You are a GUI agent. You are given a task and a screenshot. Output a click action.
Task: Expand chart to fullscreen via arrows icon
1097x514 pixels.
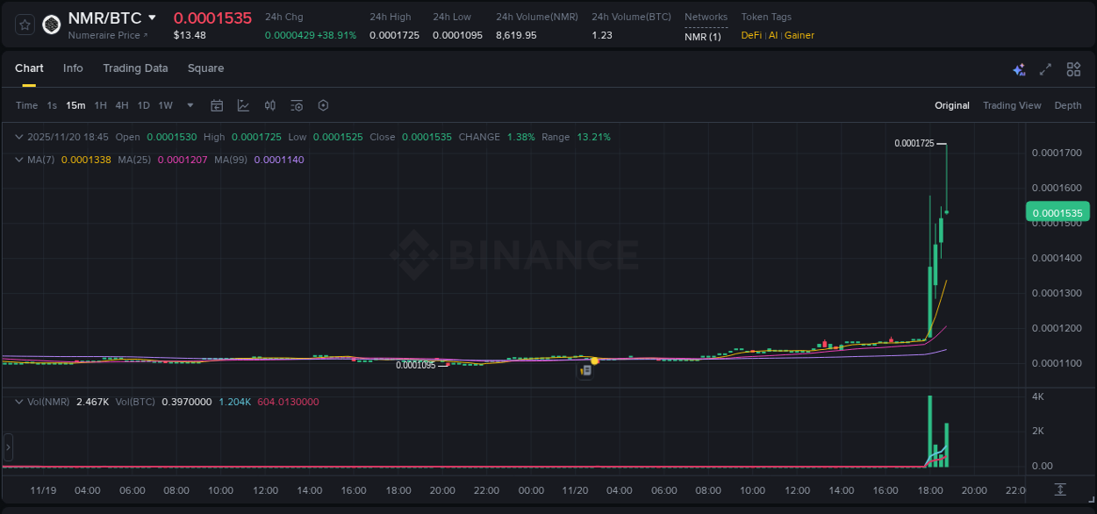pos(1046,68)
